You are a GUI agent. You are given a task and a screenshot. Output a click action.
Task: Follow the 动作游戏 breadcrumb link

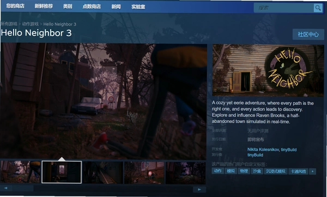coord(30,24)
